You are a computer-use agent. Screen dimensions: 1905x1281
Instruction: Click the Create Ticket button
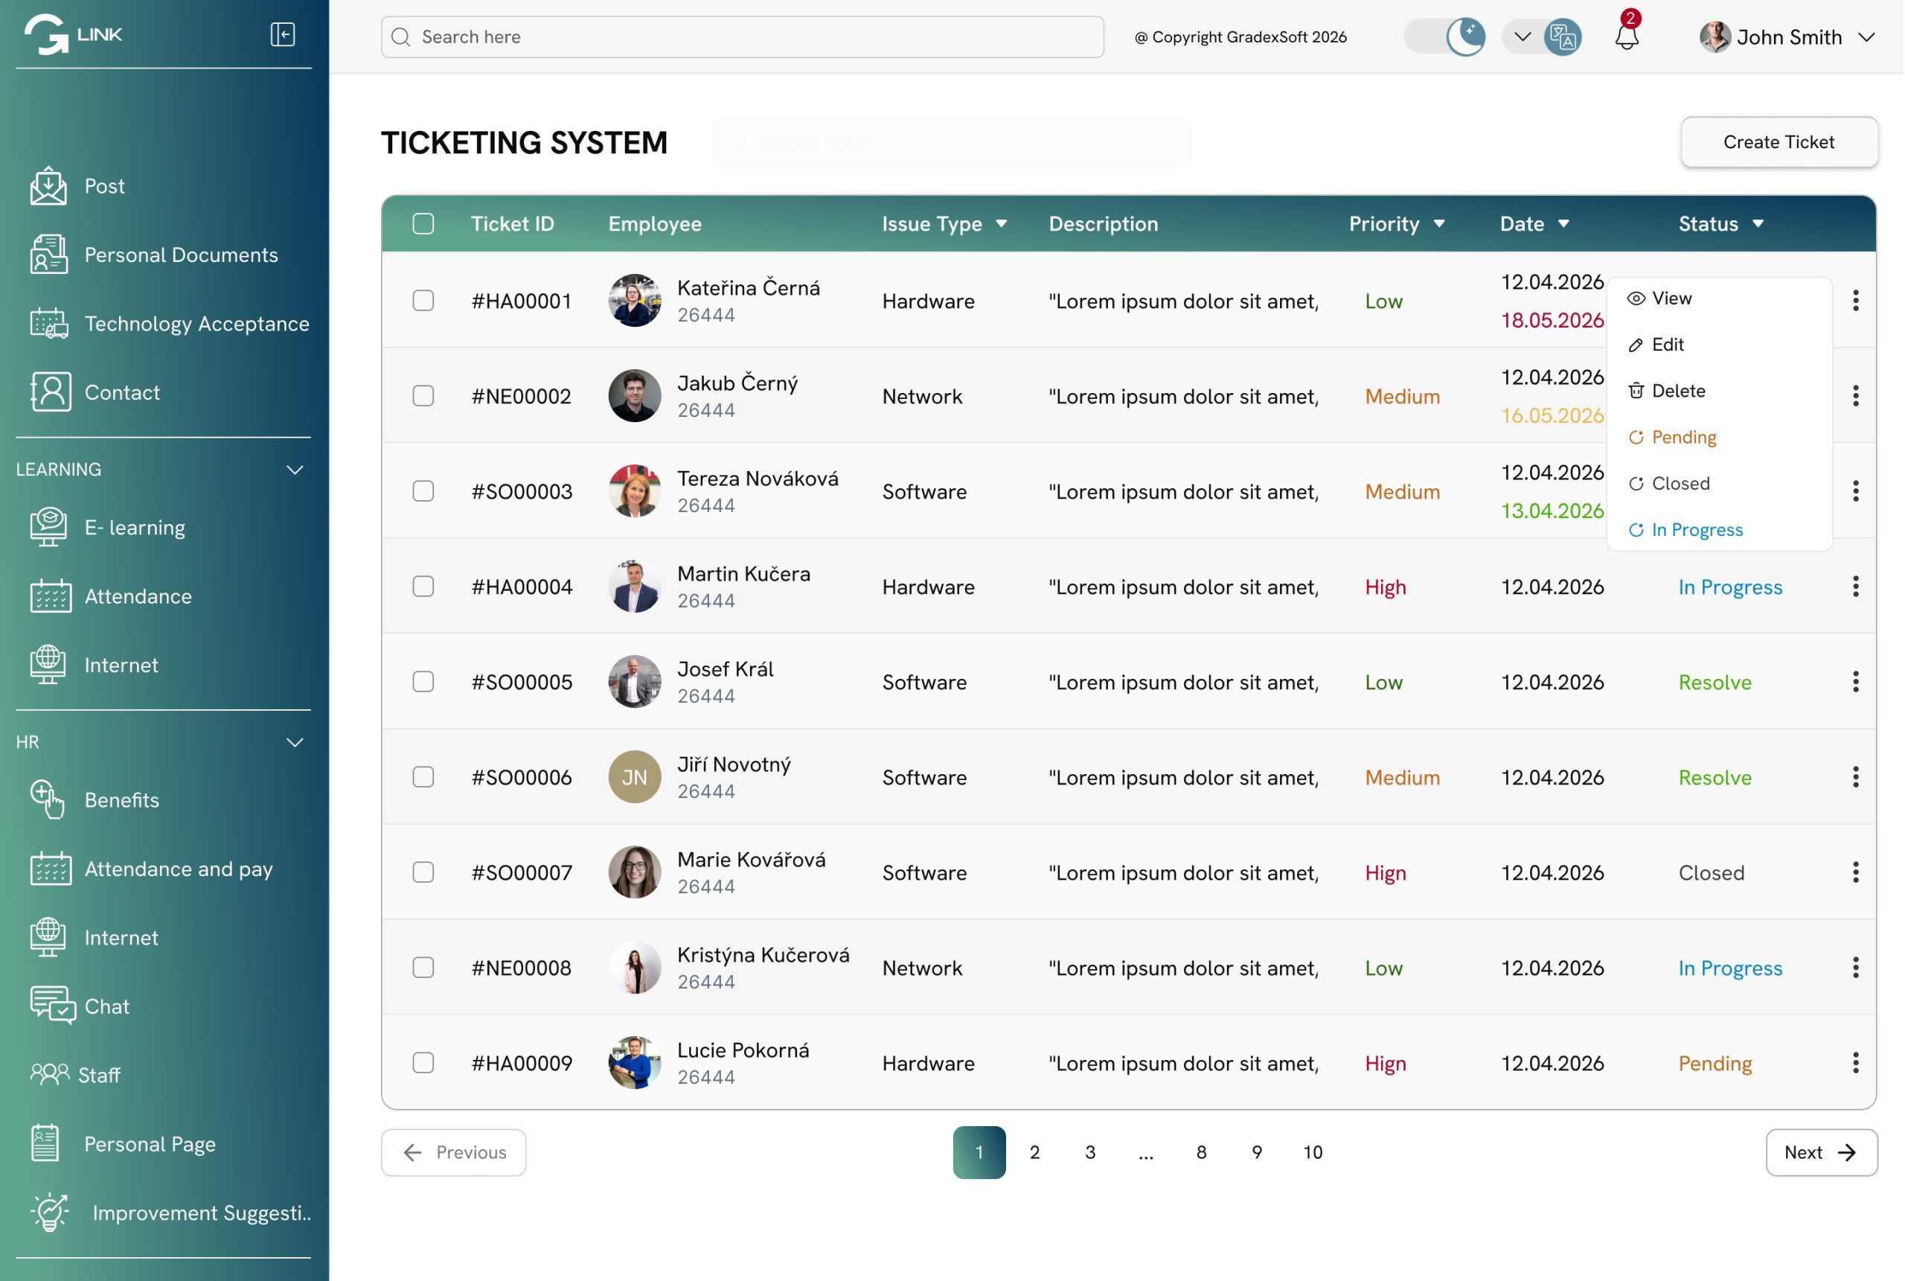tap(1779, 142)
